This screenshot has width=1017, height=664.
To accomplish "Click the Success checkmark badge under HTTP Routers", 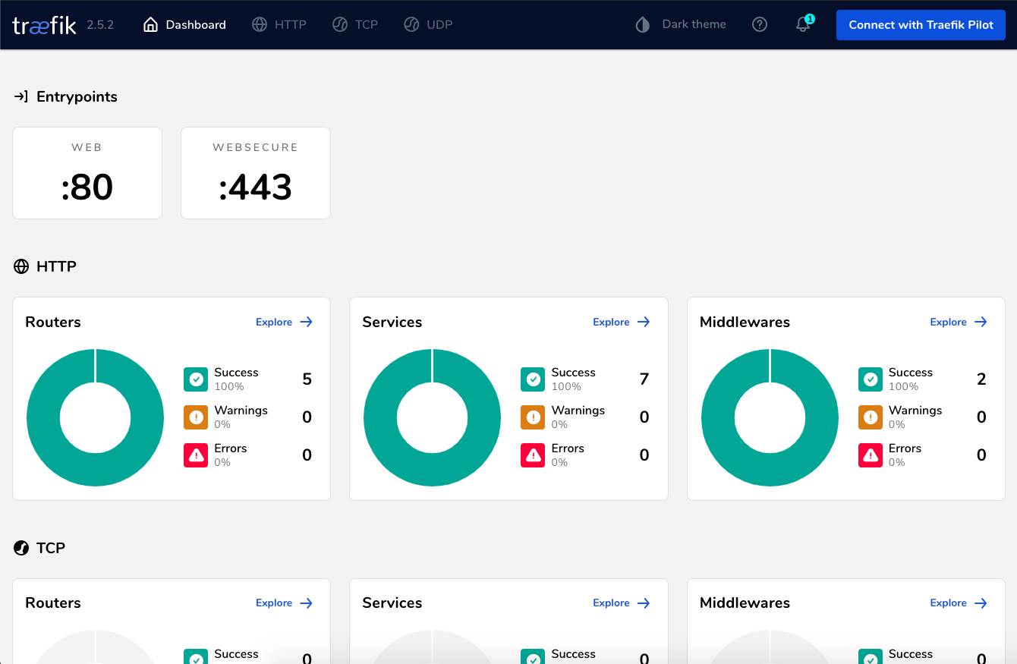I will point(196,379).
